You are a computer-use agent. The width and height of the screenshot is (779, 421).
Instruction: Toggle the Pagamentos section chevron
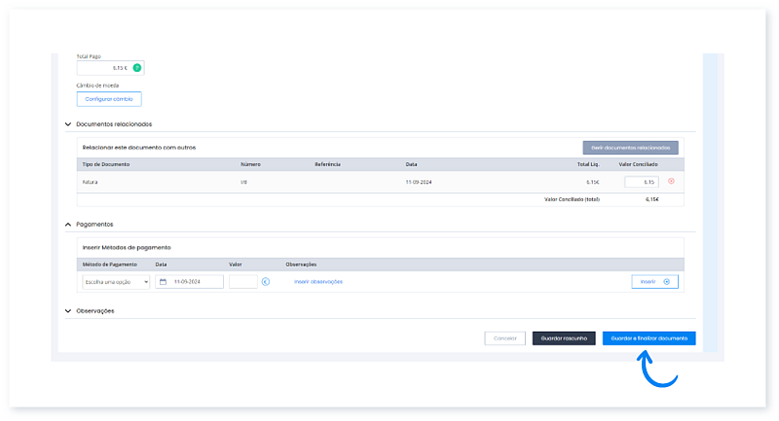(x=67, y=224)
